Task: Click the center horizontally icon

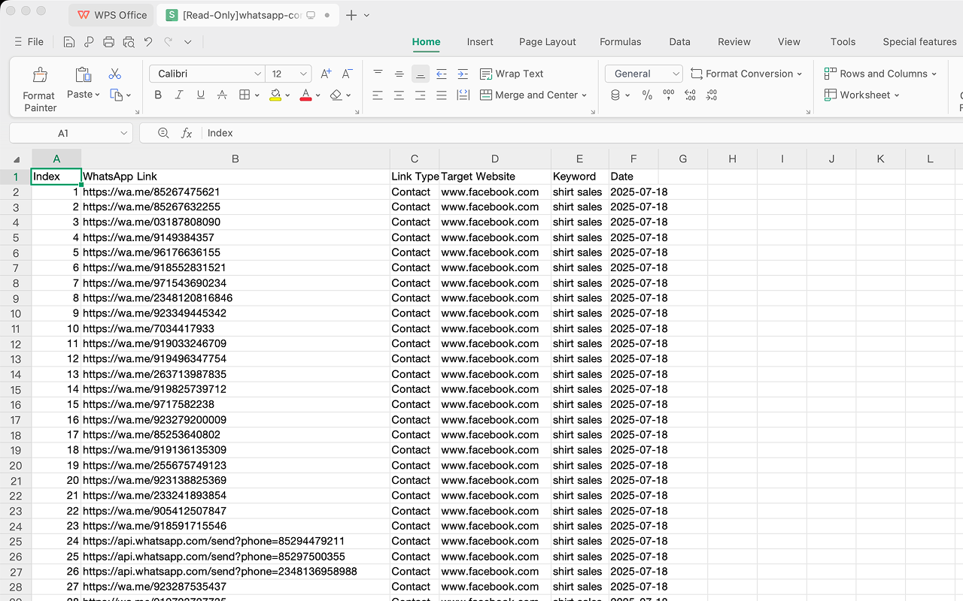Action: click(x=399, y=95)
